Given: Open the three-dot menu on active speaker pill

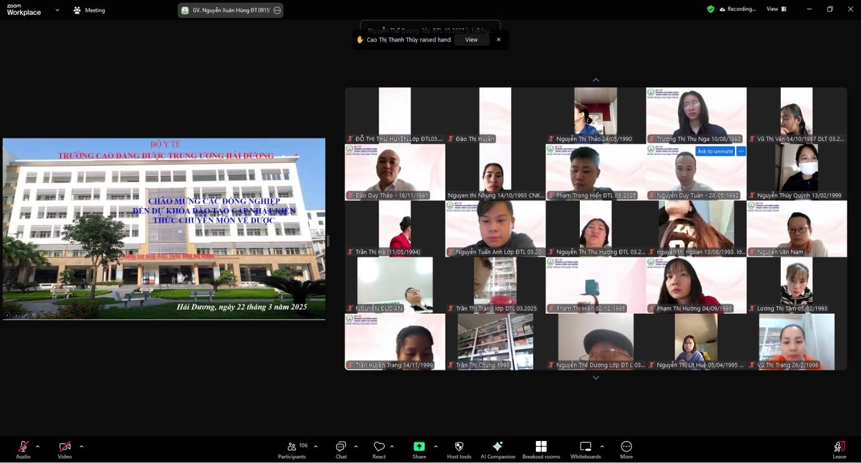Looking at the screenshot, I should click(x=277, y=10).
